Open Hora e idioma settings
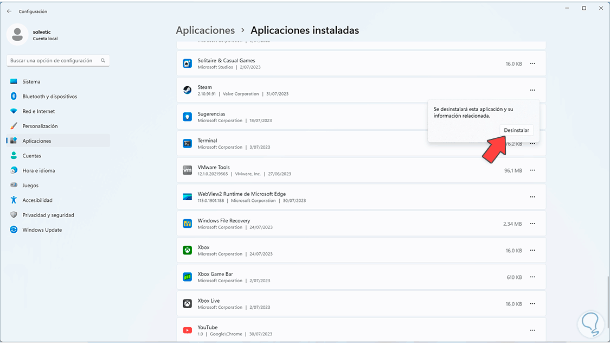This screenshot has width=610, height=344. [x=58, y=170]
